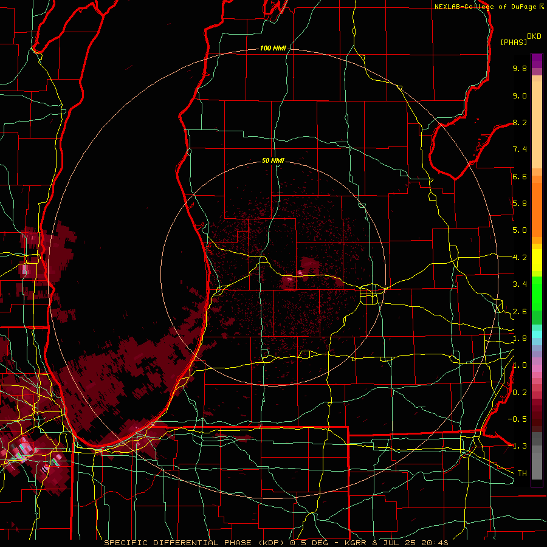This screenshot has width=547, height=547.
Task: Click the DKD product label
Action: (x=534, y=36)
